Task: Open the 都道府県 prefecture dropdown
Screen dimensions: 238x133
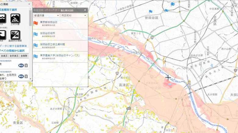Action: 46,15
